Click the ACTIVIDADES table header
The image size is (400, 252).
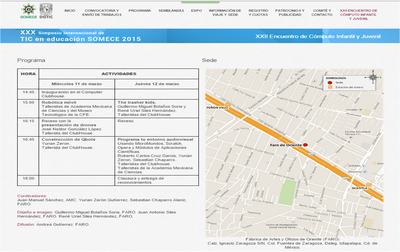coord(119,74)
